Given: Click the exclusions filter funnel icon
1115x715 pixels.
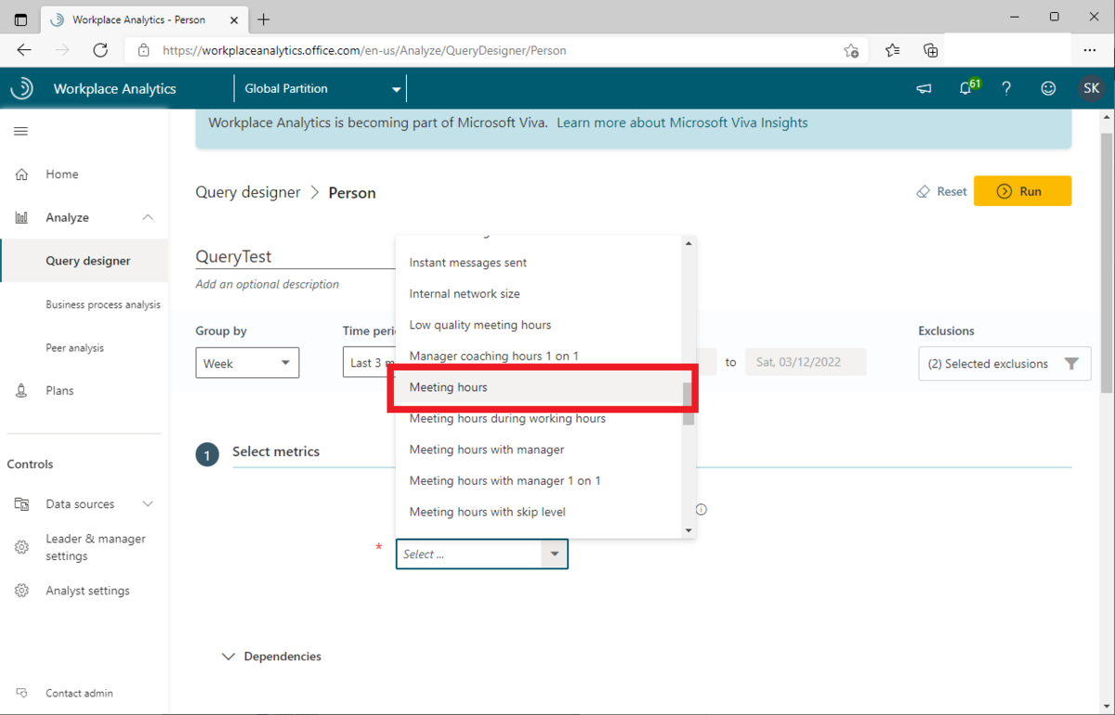Looking at the screenshot, I should point(1071,363).
